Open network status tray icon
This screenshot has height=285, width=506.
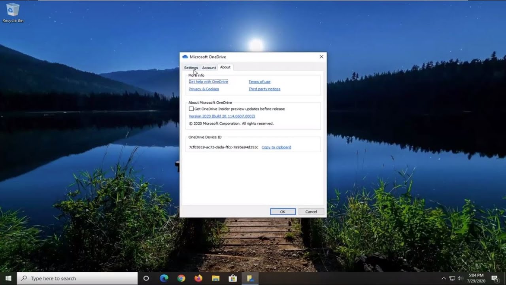452,278
